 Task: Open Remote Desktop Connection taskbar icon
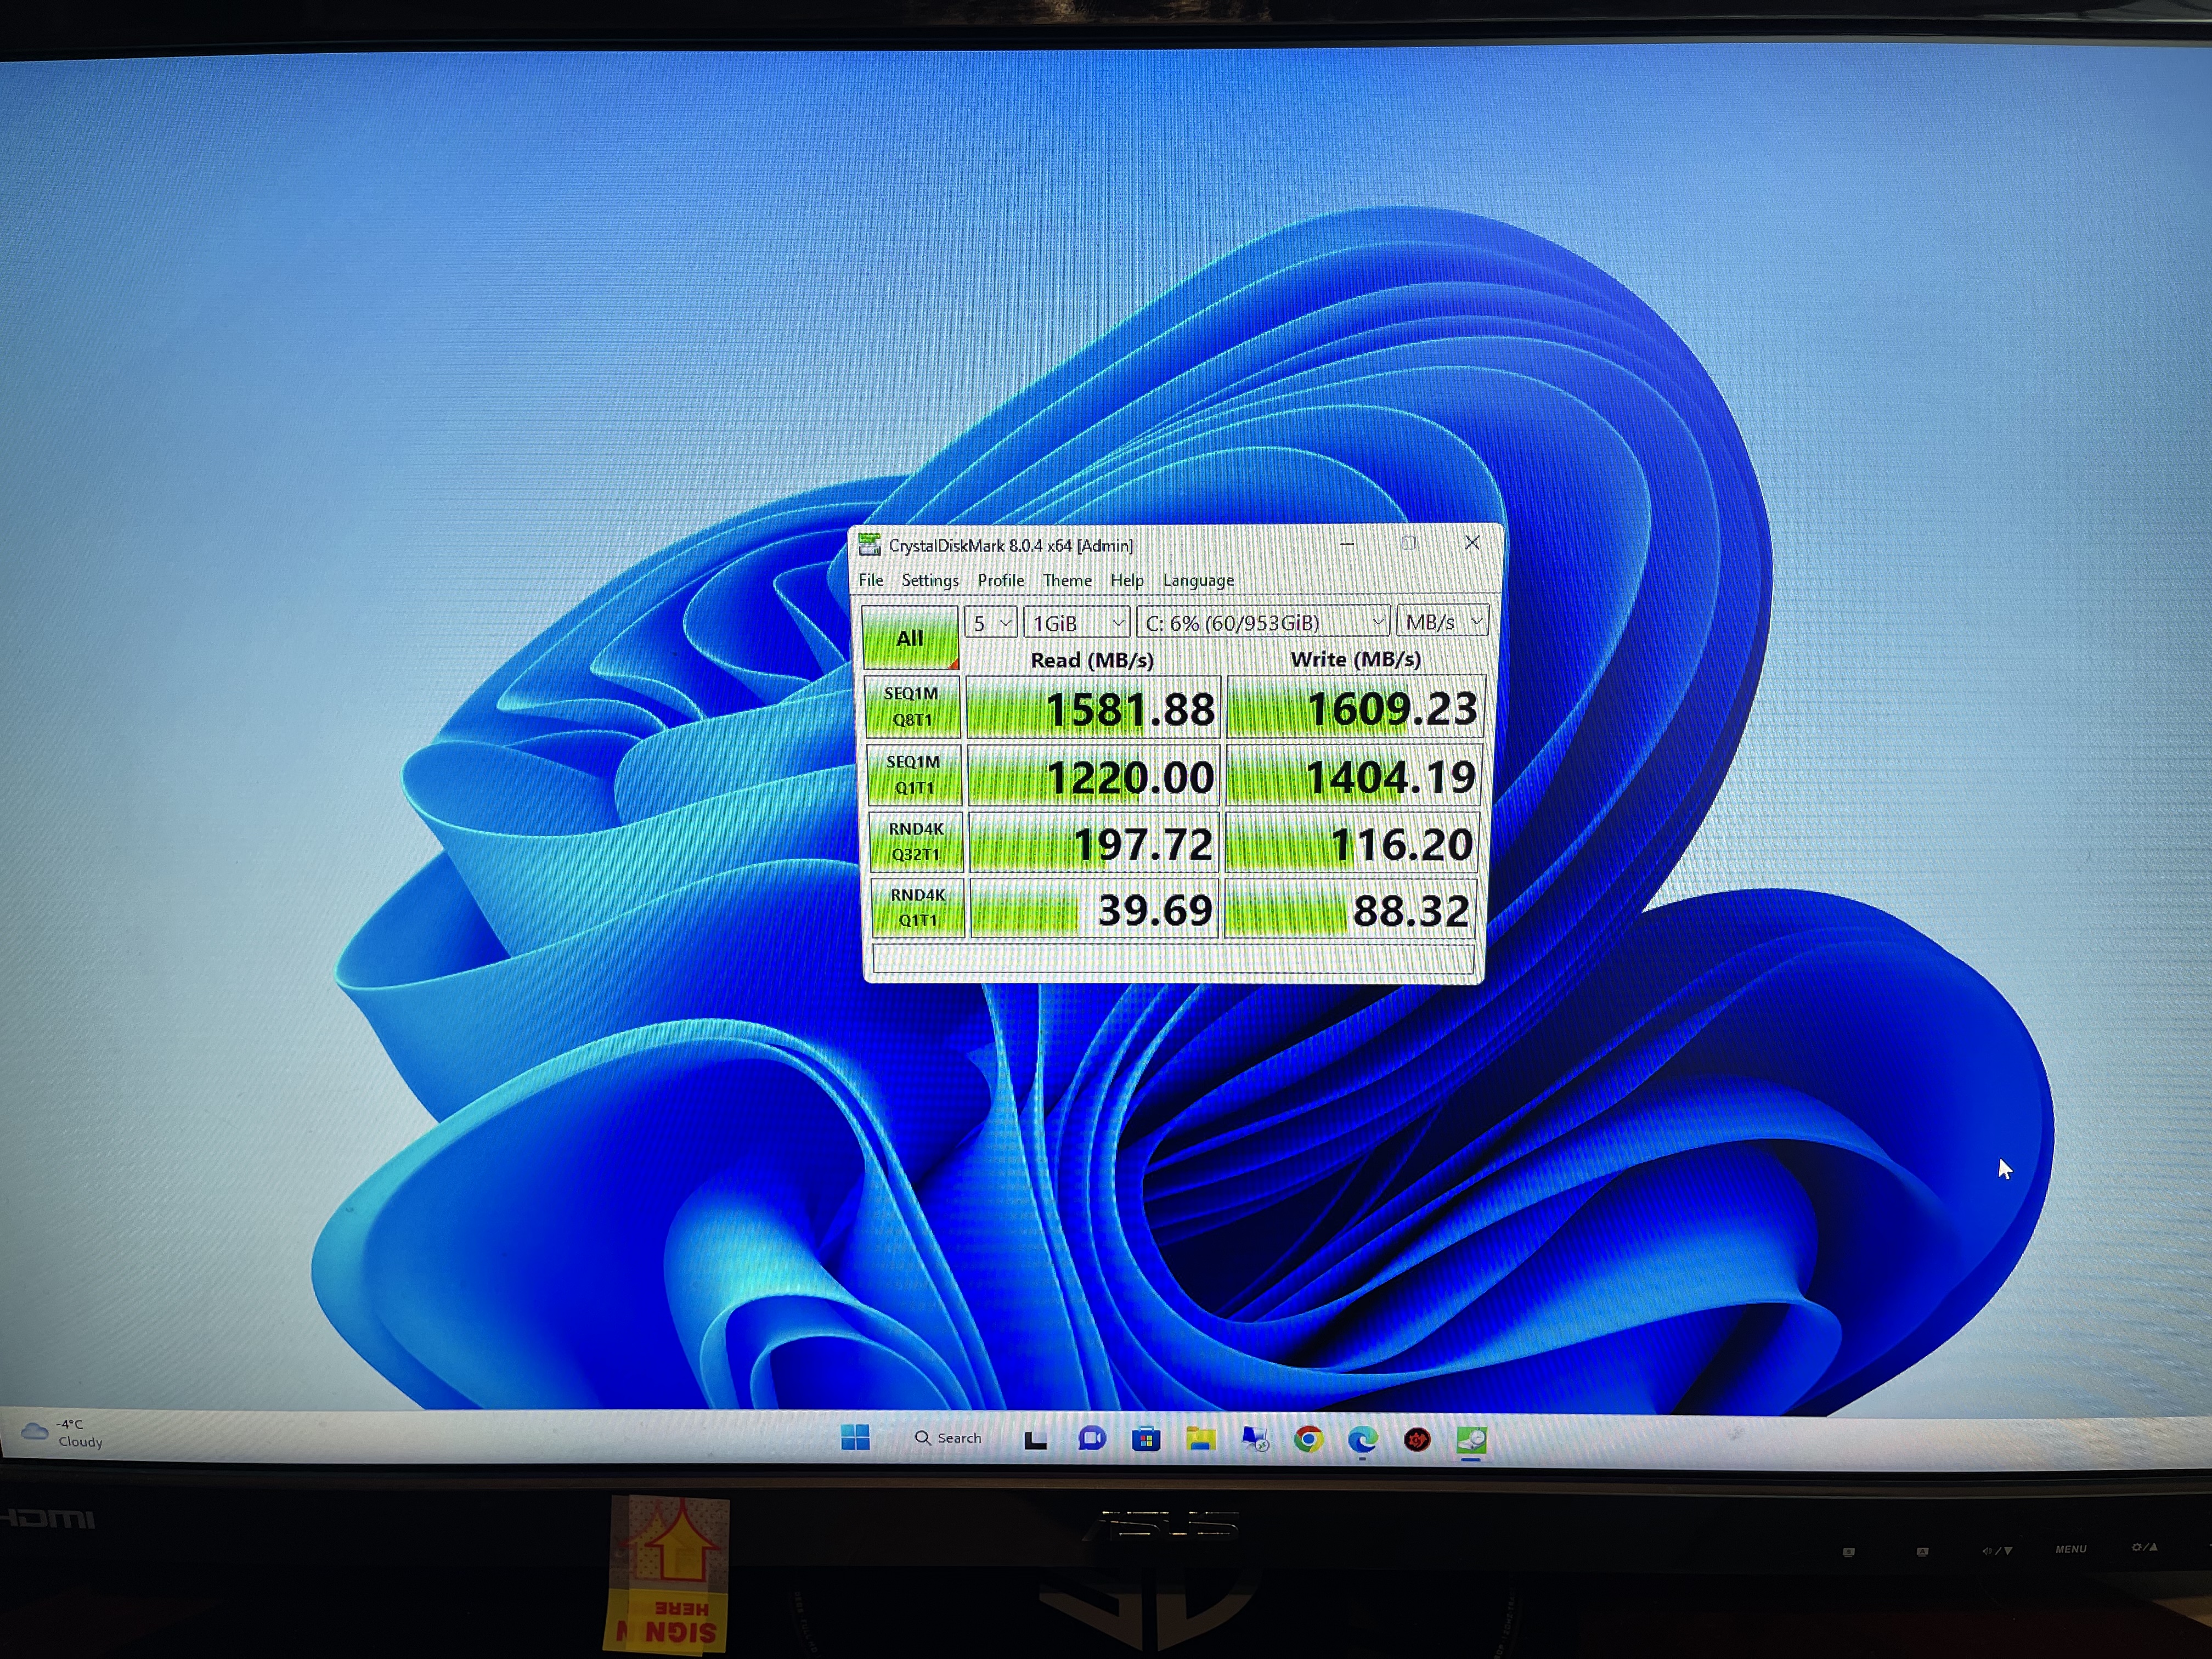[1254, 1439]
